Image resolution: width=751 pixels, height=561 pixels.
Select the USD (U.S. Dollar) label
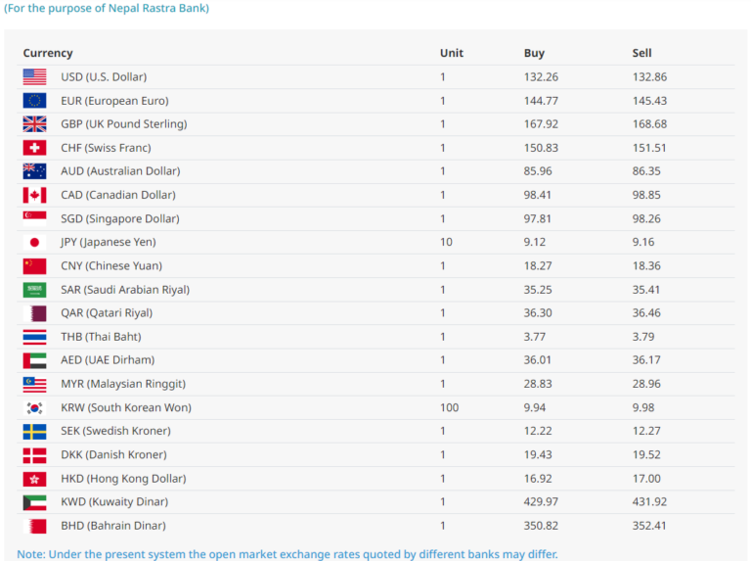(x=104, y=76)
